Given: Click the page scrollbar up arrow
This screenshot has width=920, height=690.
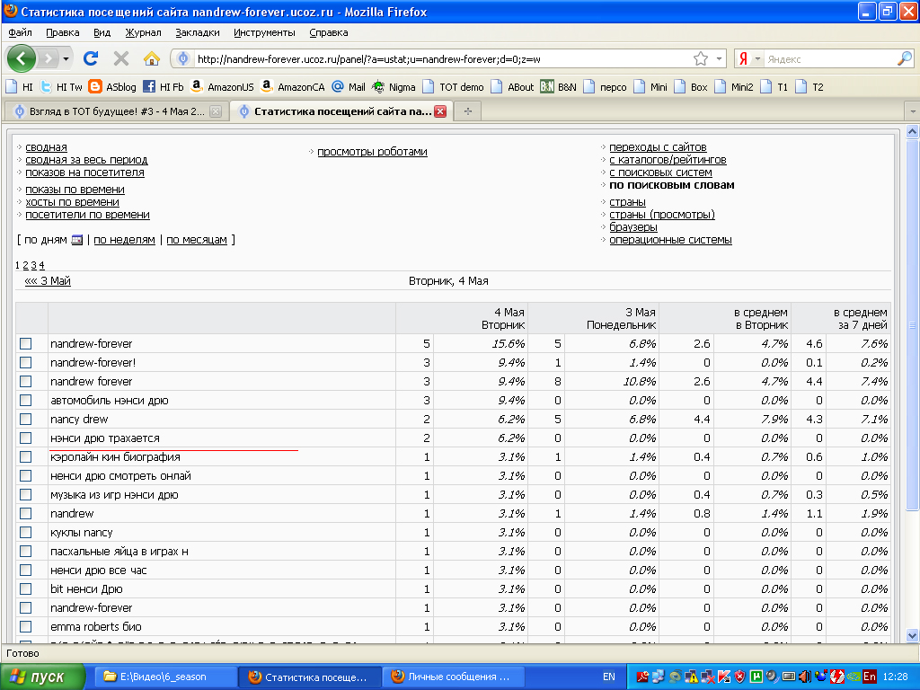Looking at the screenshot, I should 912,131.
